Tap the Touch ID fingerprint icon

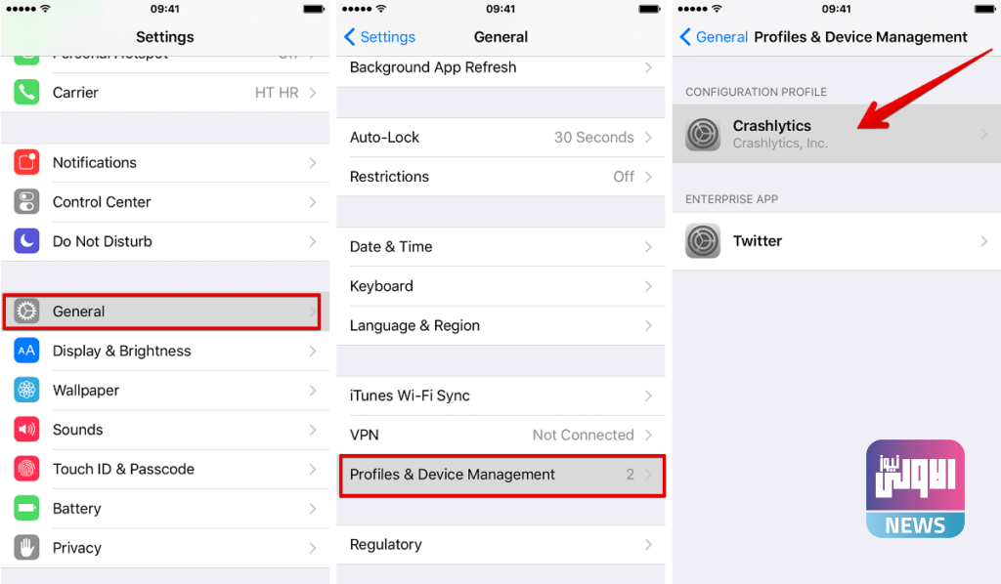[26, 469]
